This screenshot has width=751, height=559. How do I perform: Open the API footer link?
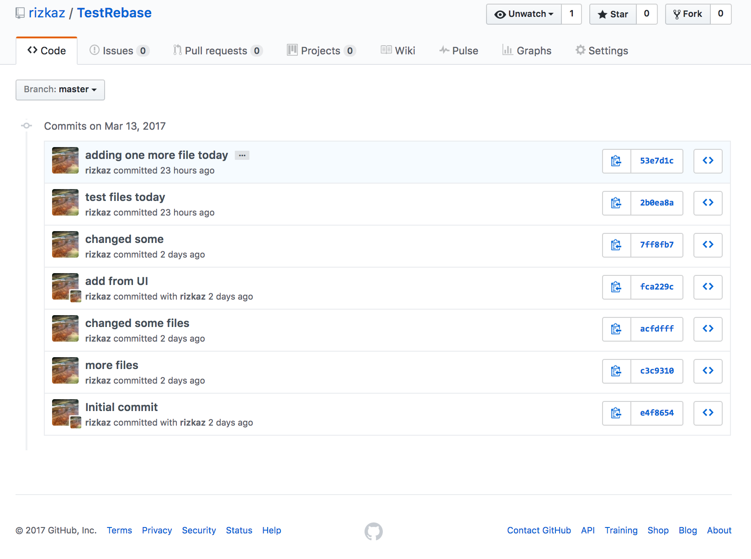[588, 531]
